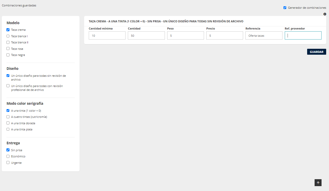Open Combinaciones guardadas link
This screenshot has height=191, width=329.
(x=19, y=5)
